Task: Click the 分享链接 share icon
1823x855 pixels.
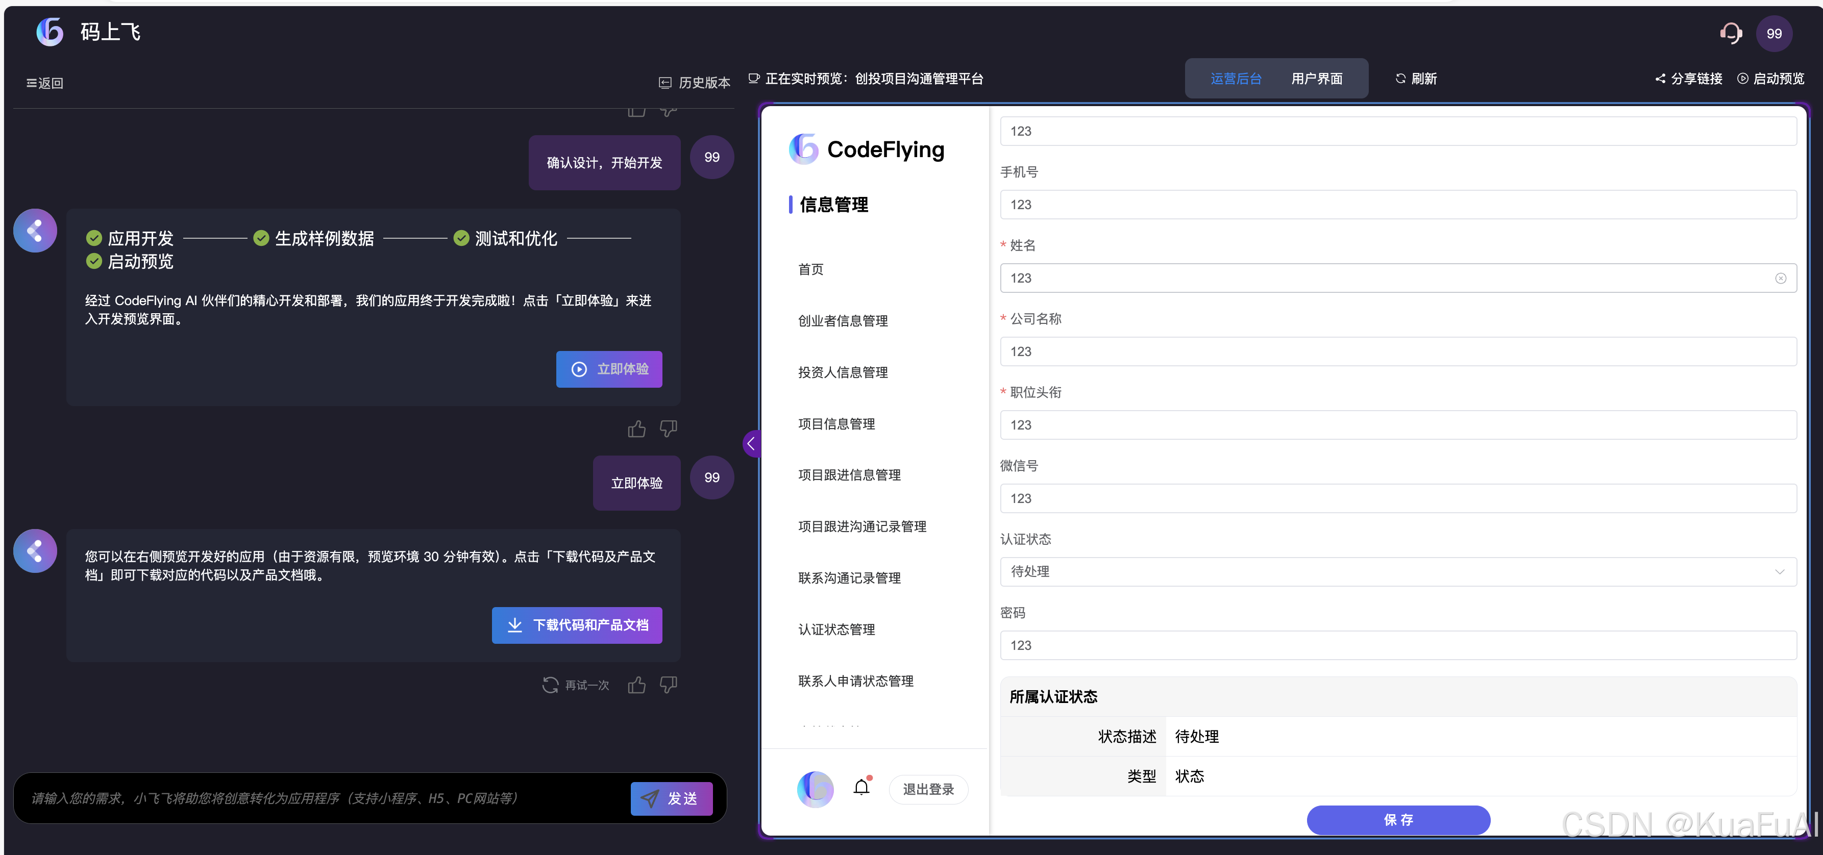Action: 1660,79
